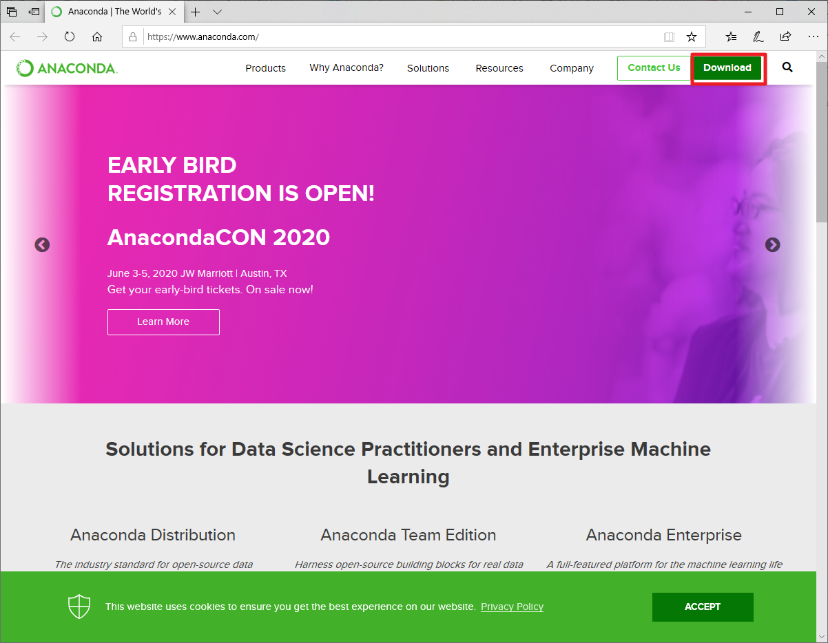The height and width of the screenshot is (643, 828).
Task: Click the shield icon in cookie banner
Action: coord(79,607)
